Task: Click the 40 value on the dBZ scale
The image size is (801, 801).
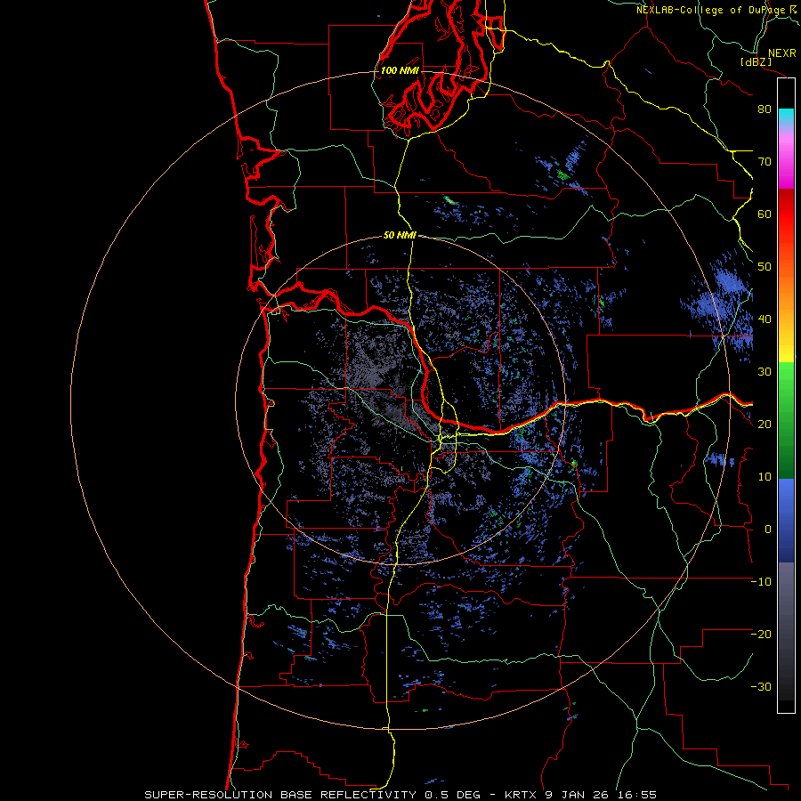Action: [765, 319]
